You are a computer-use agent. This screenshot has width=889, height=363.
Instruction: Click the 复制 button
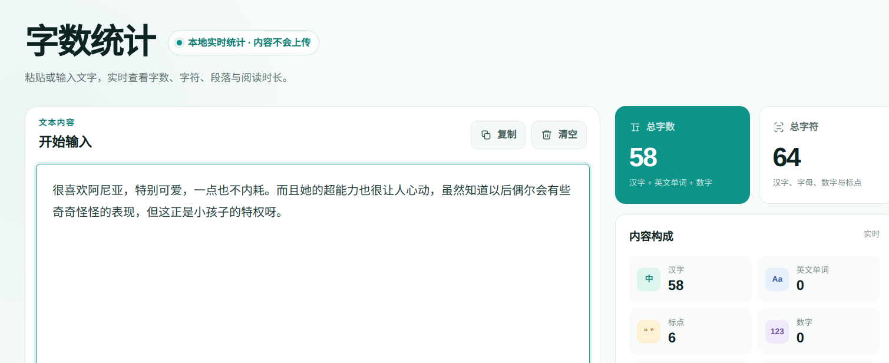498,135
